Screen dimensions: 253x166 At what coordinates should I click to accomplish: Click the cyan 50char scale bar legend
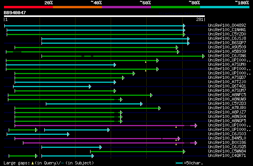(x=179, y=163)
